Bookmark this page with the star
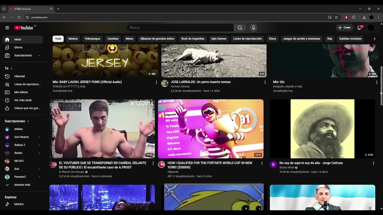The width and height of the screenshot is (383, 215). point(336,17)
